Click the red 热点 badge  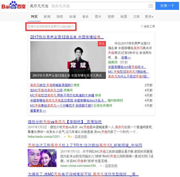coord(102,44)
